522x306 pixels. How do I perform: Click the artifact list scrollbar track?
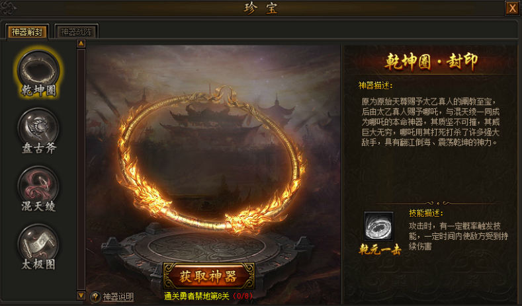click(x=81, y=170)
